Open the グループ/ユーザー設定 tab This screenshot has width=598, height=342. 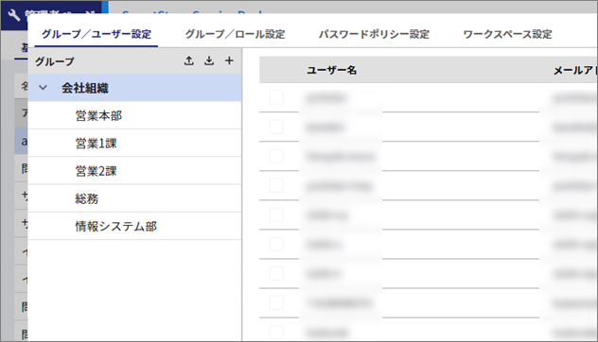[97, 34]
